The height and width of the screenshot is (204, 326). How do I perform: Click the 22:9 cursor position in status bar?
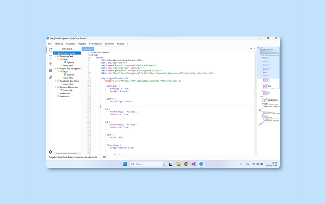click(104, 157)
